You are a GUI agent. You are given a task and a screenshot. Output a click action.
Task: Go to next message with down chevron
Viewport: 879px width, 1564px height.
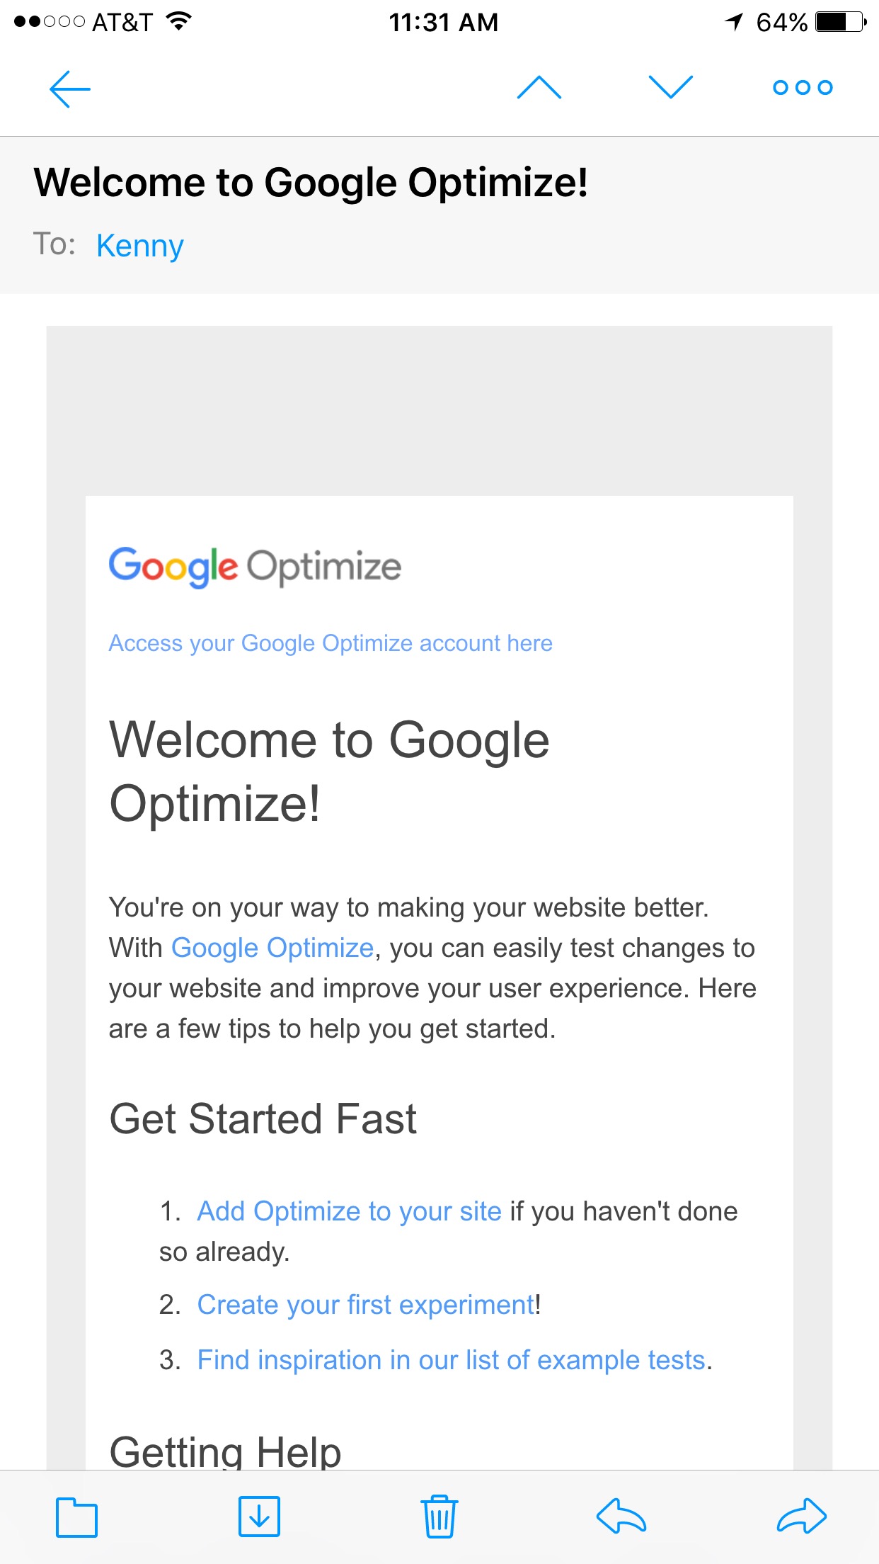(x=671, y=87)
